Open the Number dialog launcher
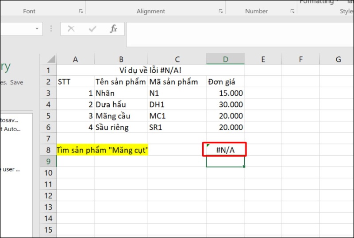 [x=292, y=11]
